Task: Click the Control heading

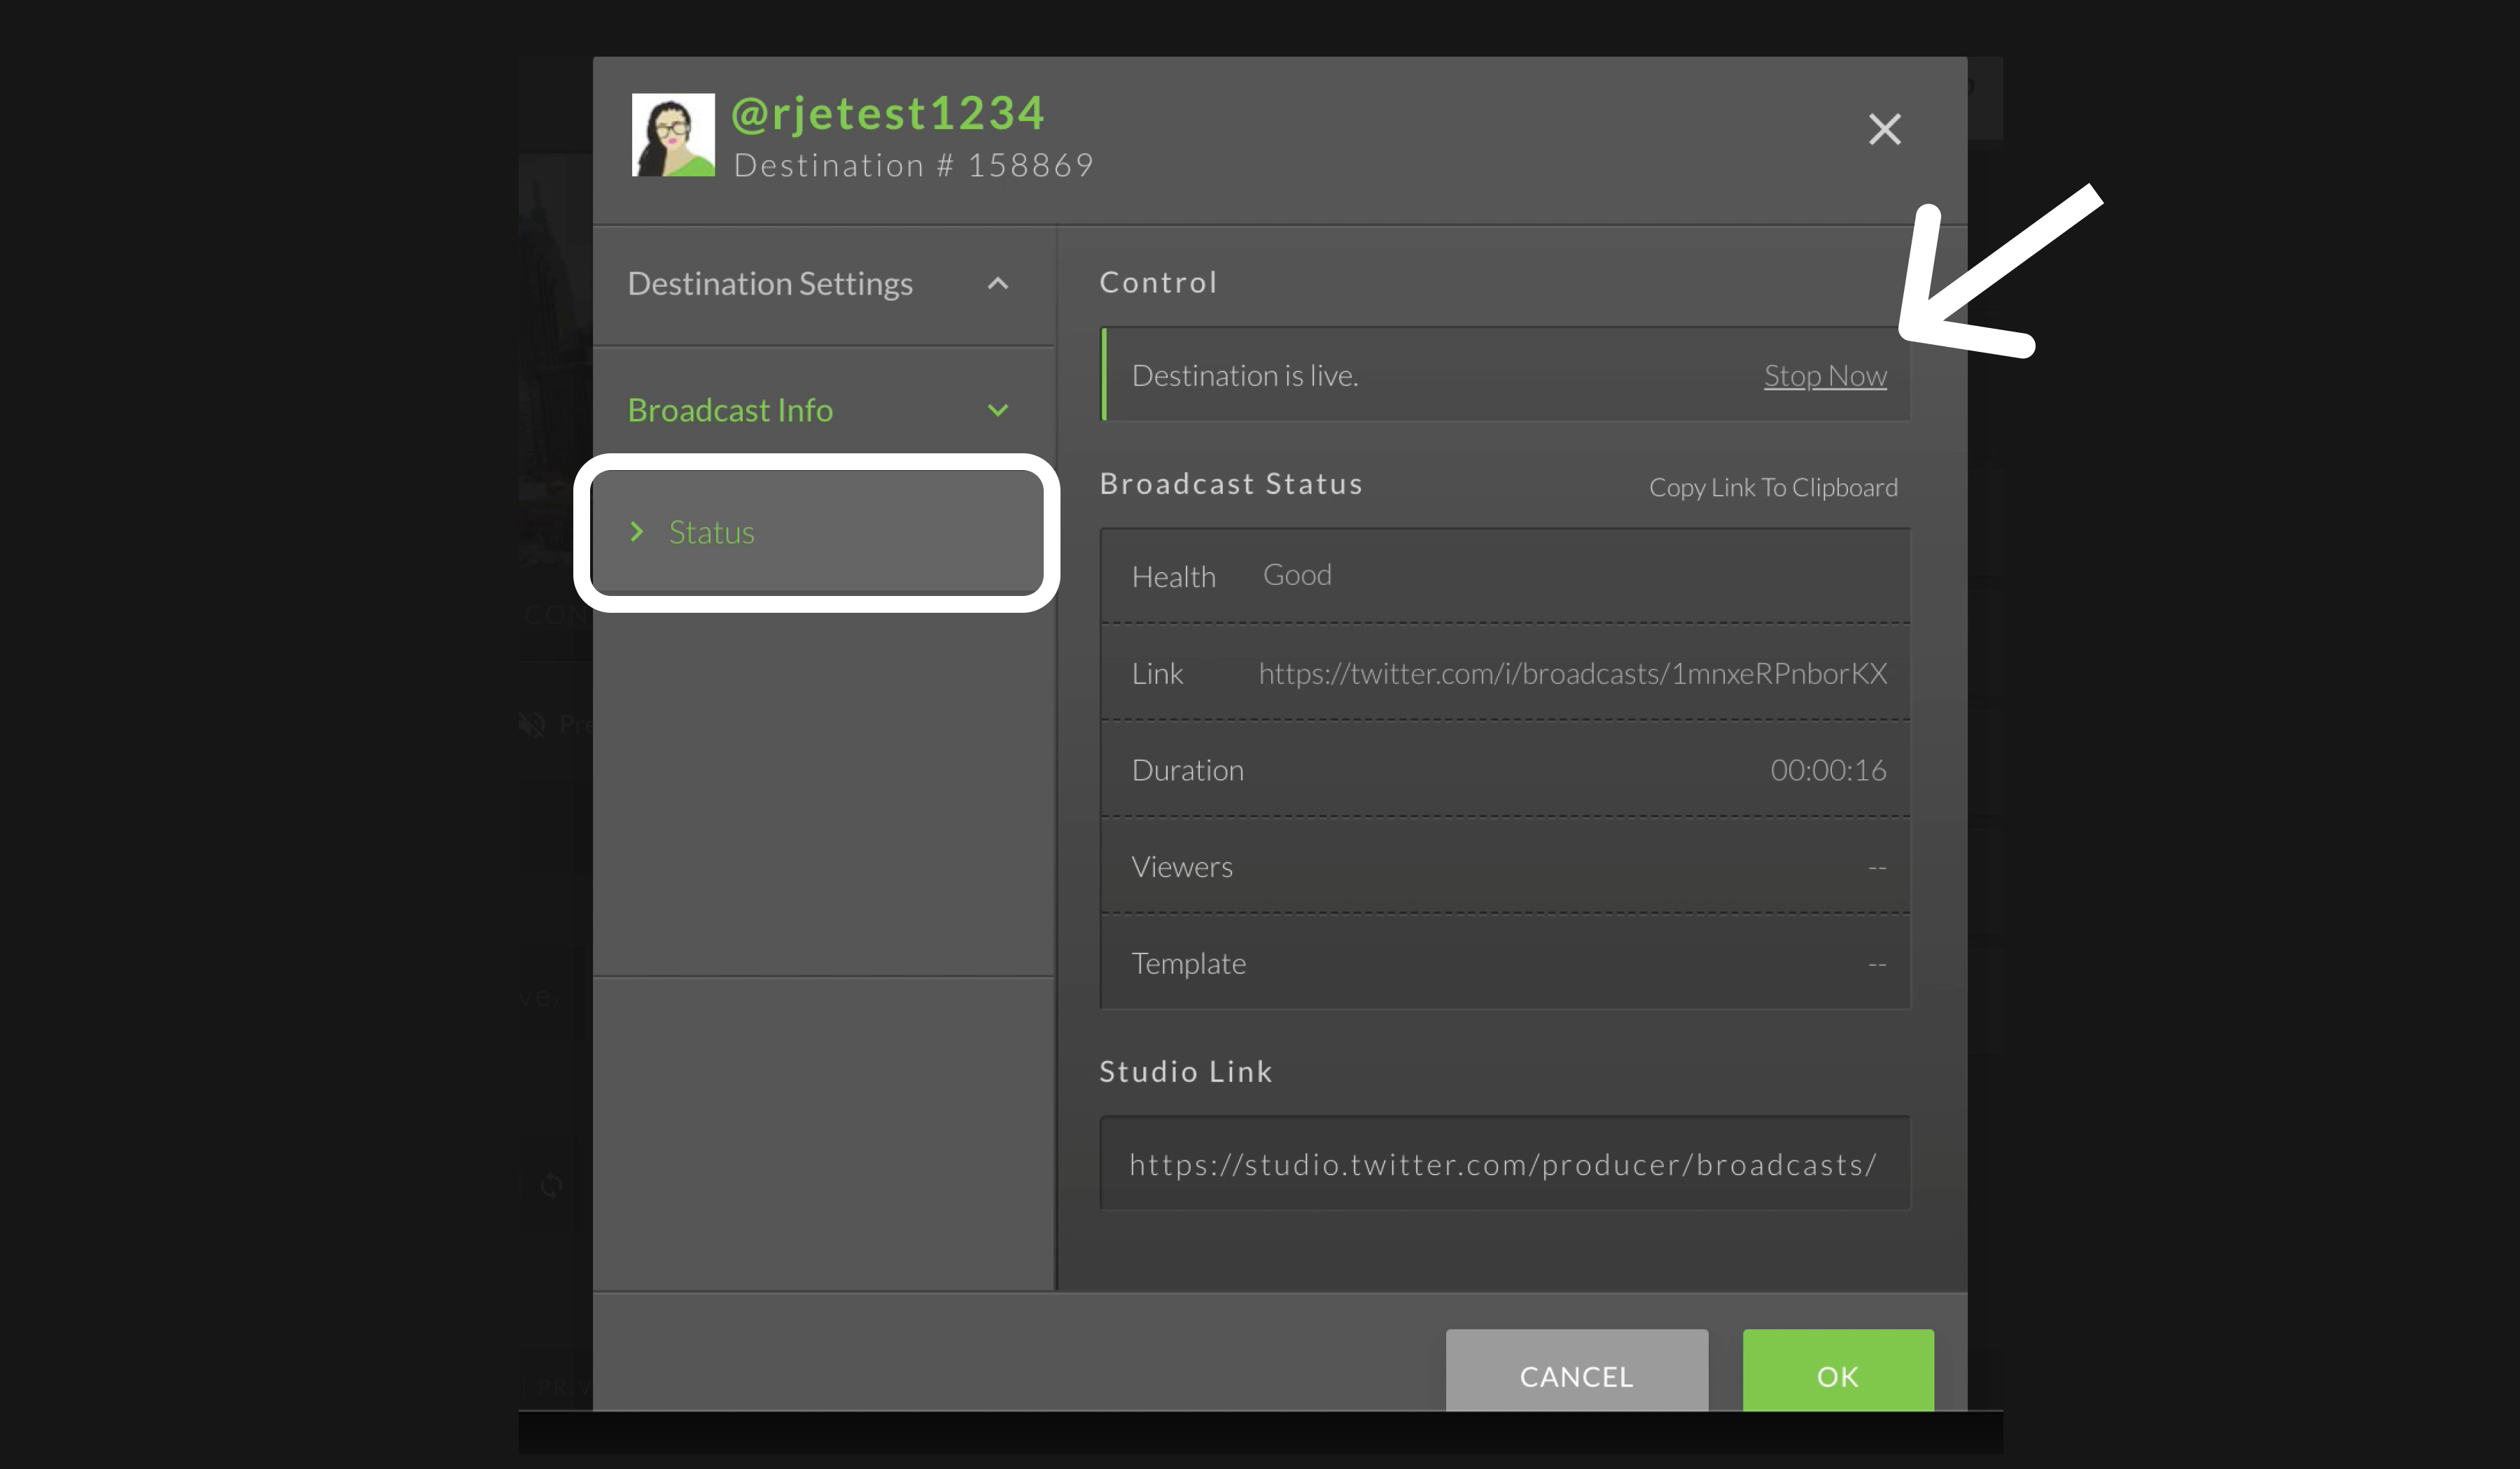Action: (1158, 283)
